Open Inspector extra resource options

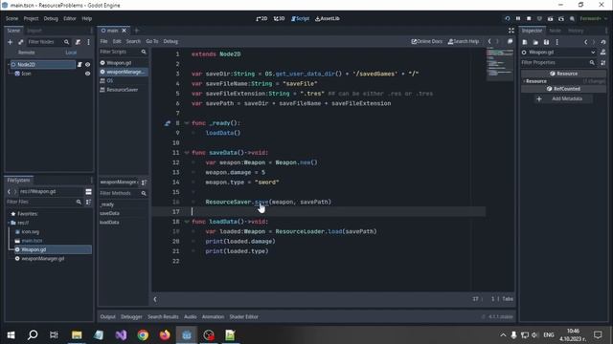pyautogui.click(x=557, y=42)
